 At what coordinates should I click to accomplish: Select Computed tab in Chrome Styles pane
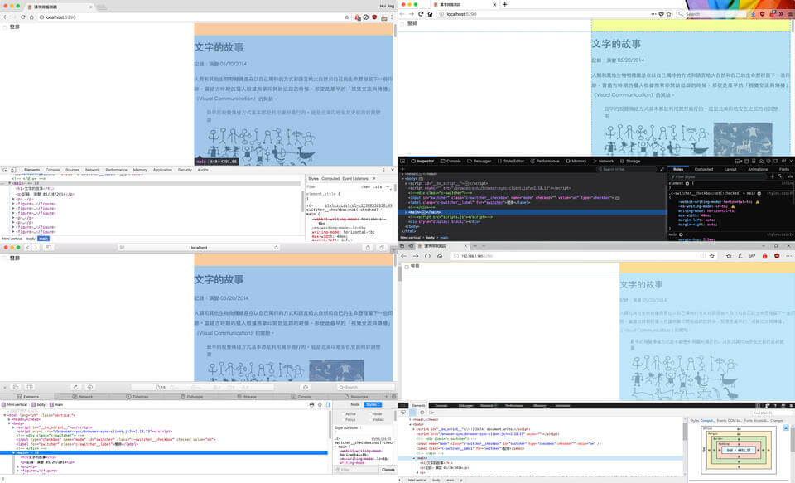pos(330,179)
